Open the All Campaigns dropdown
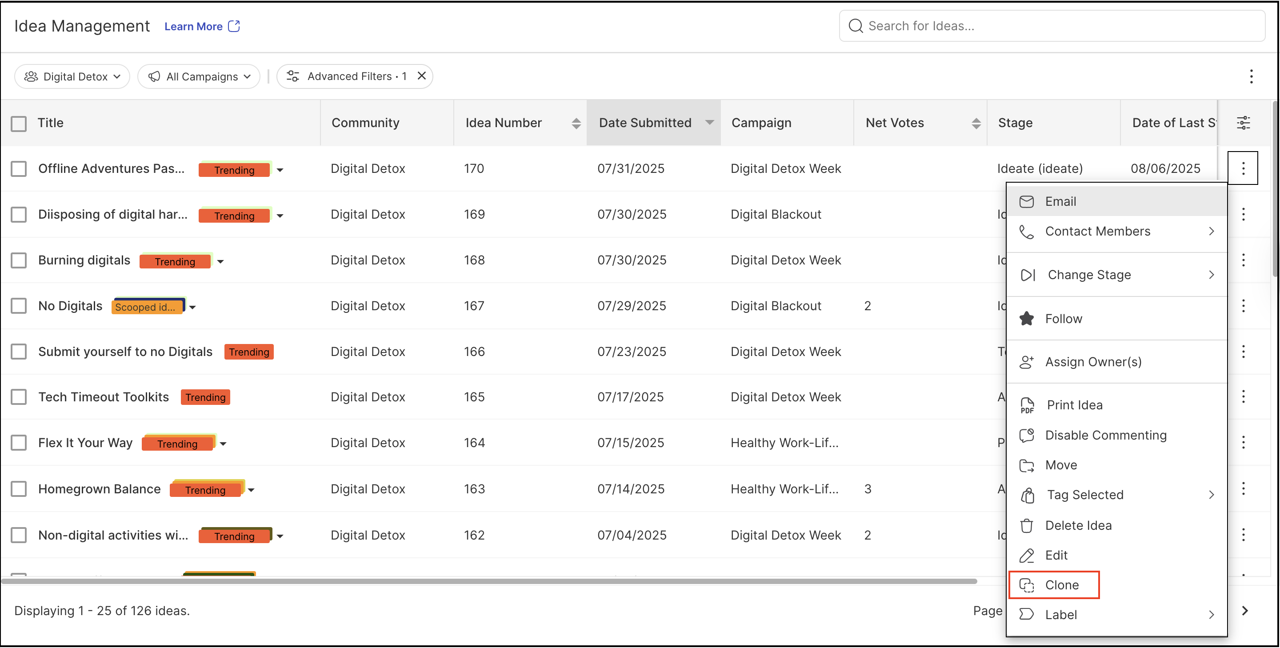 [199, 76]
